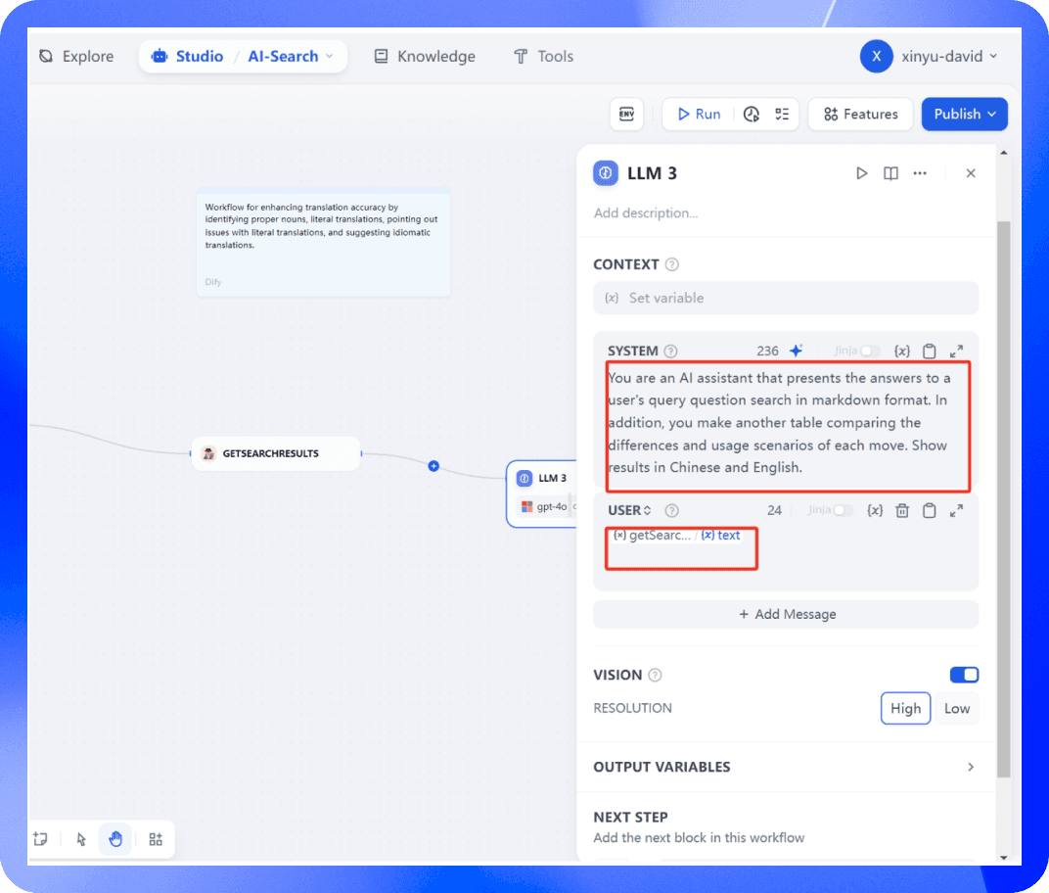Open the USER role selector dropdown
1049x893 pixels.
[629, 510]
